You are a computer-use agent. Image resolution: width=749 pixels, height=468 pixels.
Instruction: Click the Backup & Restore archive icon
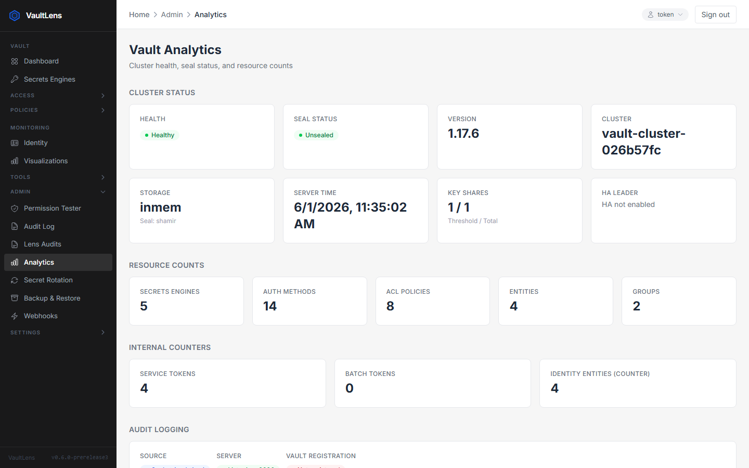tap(15, 298)
